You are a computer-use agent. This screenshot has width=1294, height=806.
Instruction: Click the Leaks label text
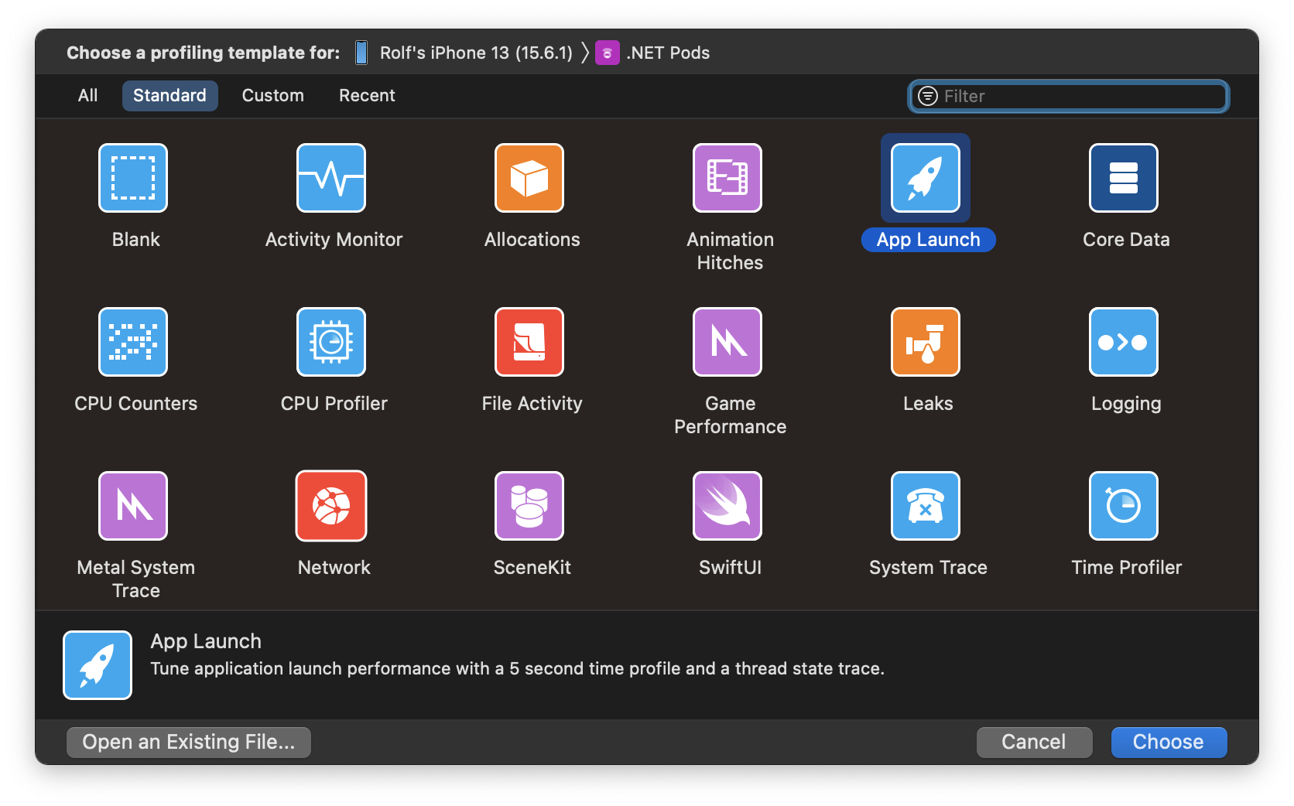point(928,404)
